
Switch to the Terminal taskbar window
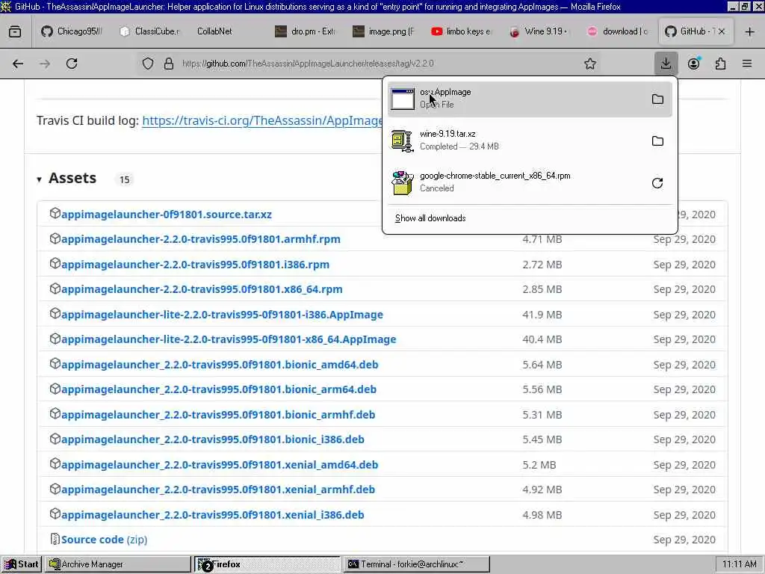(x=417, y=564)
